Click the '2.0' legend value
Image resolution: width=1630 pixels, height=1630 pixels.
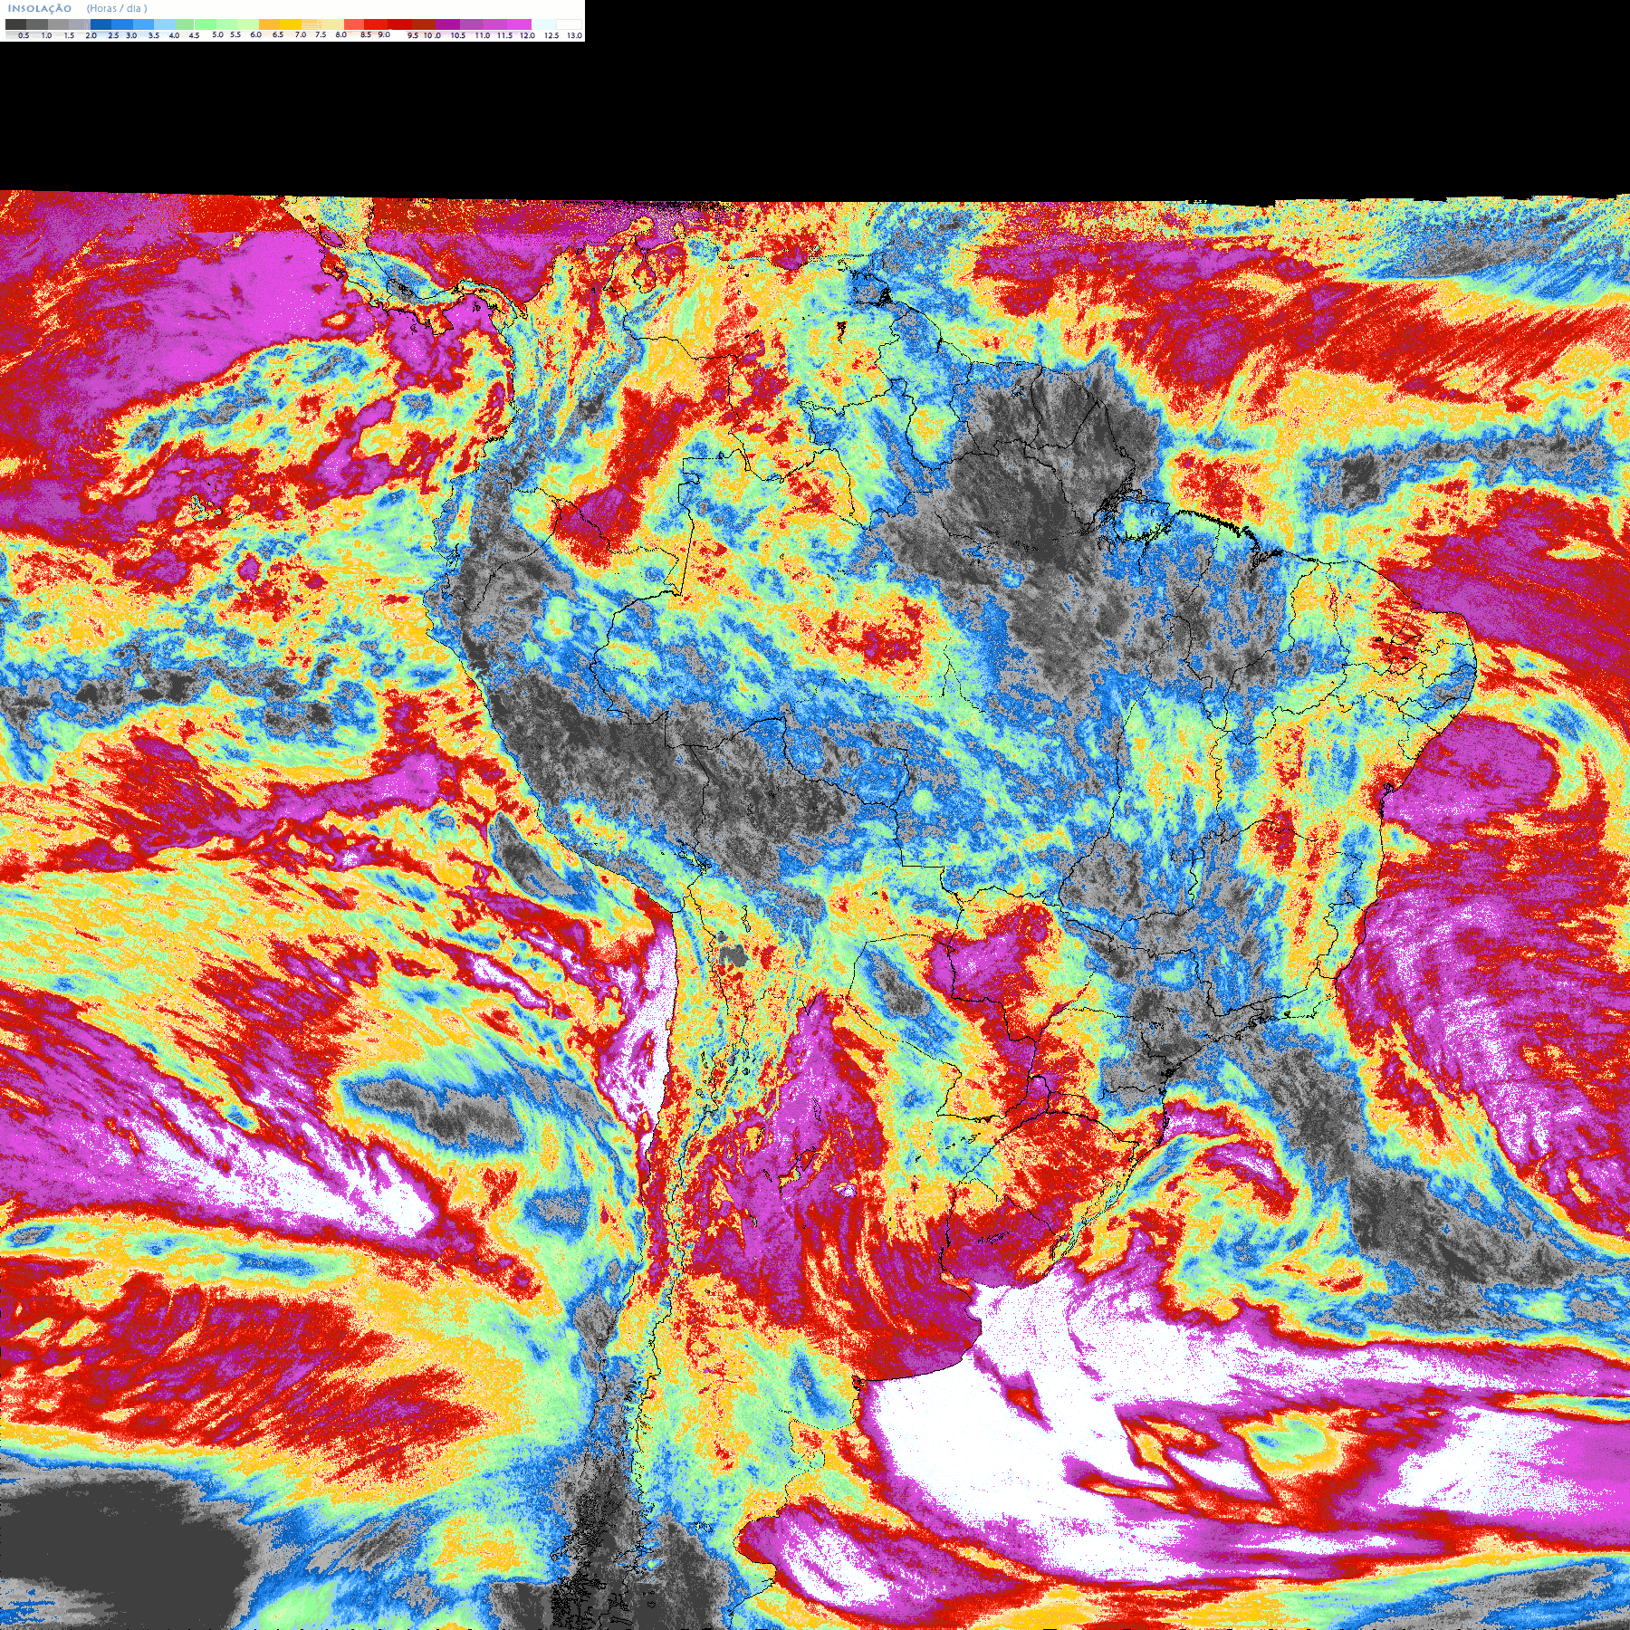pyautogui.click(x=91, y=35)
